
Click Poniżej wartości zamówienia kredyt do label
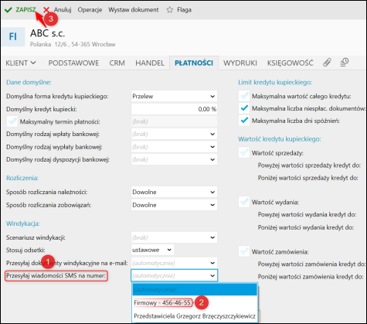(311, 277)
